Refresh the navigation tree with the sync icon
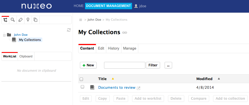Screen dimensions: 249x105 click(x=69, y=30)
